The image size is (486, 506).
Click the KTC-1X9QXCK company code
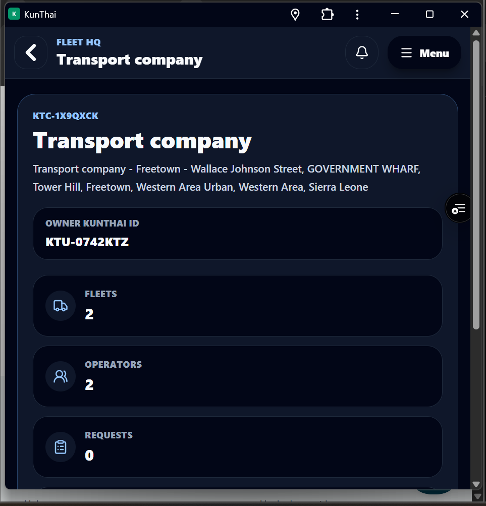click(x=66, y=116)
